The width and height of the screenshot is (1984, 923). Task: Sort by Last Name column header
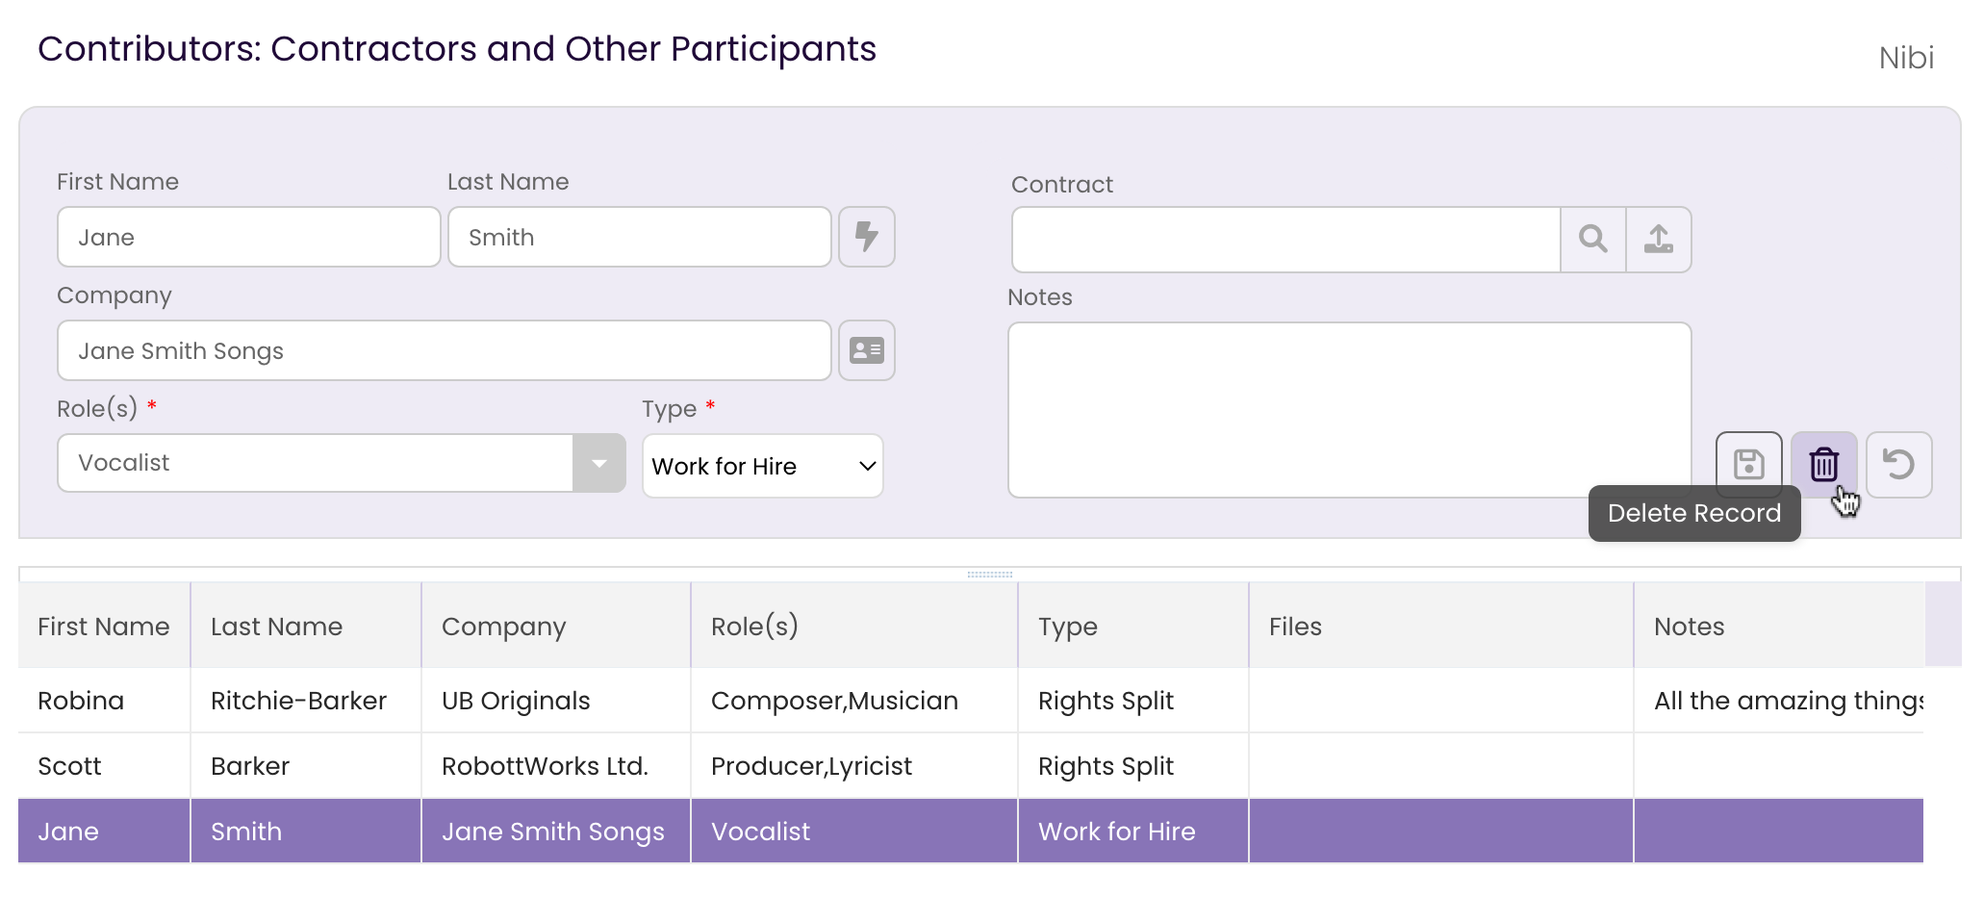[306, 626]
